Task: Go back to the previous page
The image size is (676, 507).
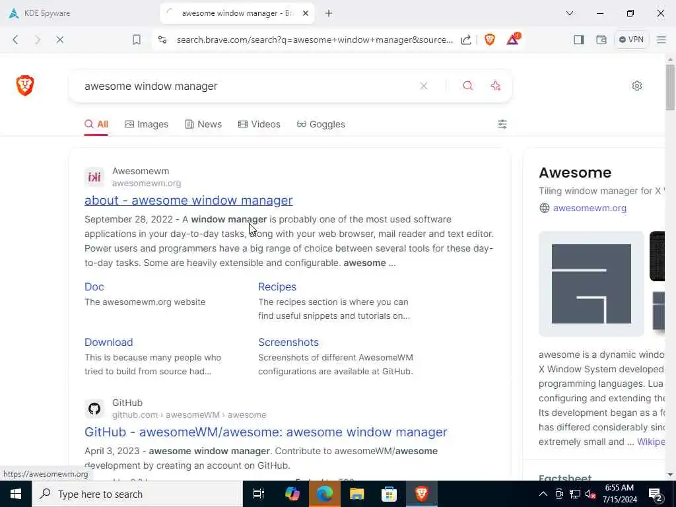Action: pos(16,40)
